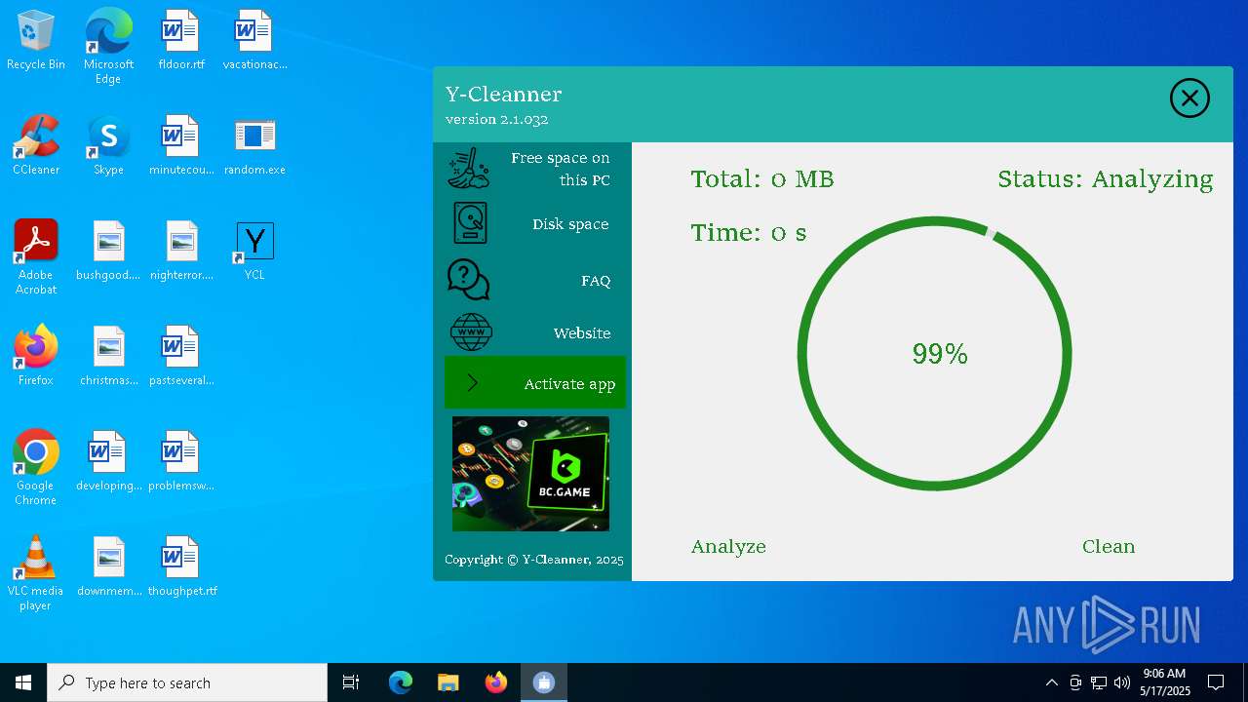Open the Windows Start menu
Viewport: 1248px width, 702px height.
click(x=23, y=682)
